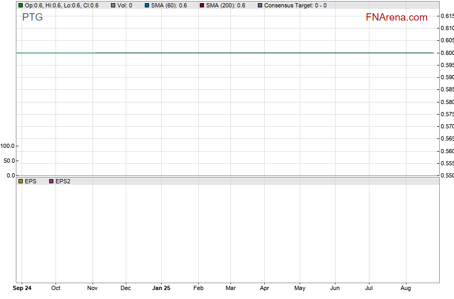The width and height of the screenshot is (454, 299).
Task: Select the PTG ticker label
Action: (32, 17)
